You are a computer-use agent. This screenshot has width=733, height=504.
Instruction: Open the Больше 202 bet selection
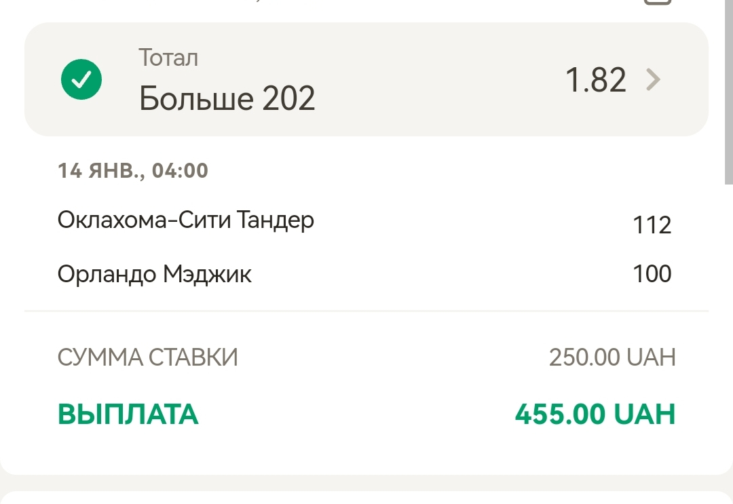pyautogui.click(x=227, y=99)
